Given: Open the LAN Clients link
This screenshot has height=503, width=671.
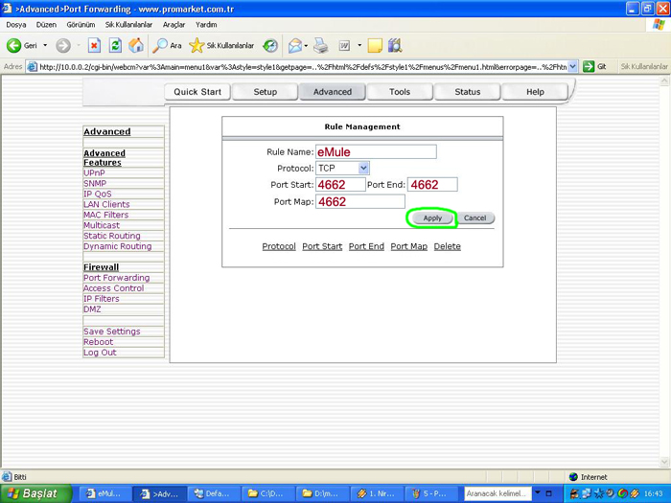Looking at the screenshot, I should (106, 204).
